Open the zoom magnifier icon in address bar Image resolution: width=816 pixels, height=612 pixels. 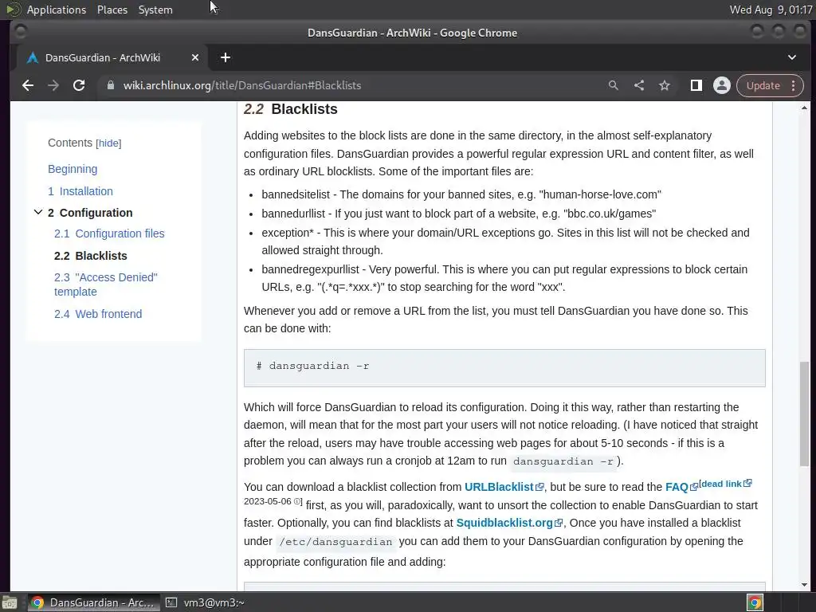pos(614,85)
